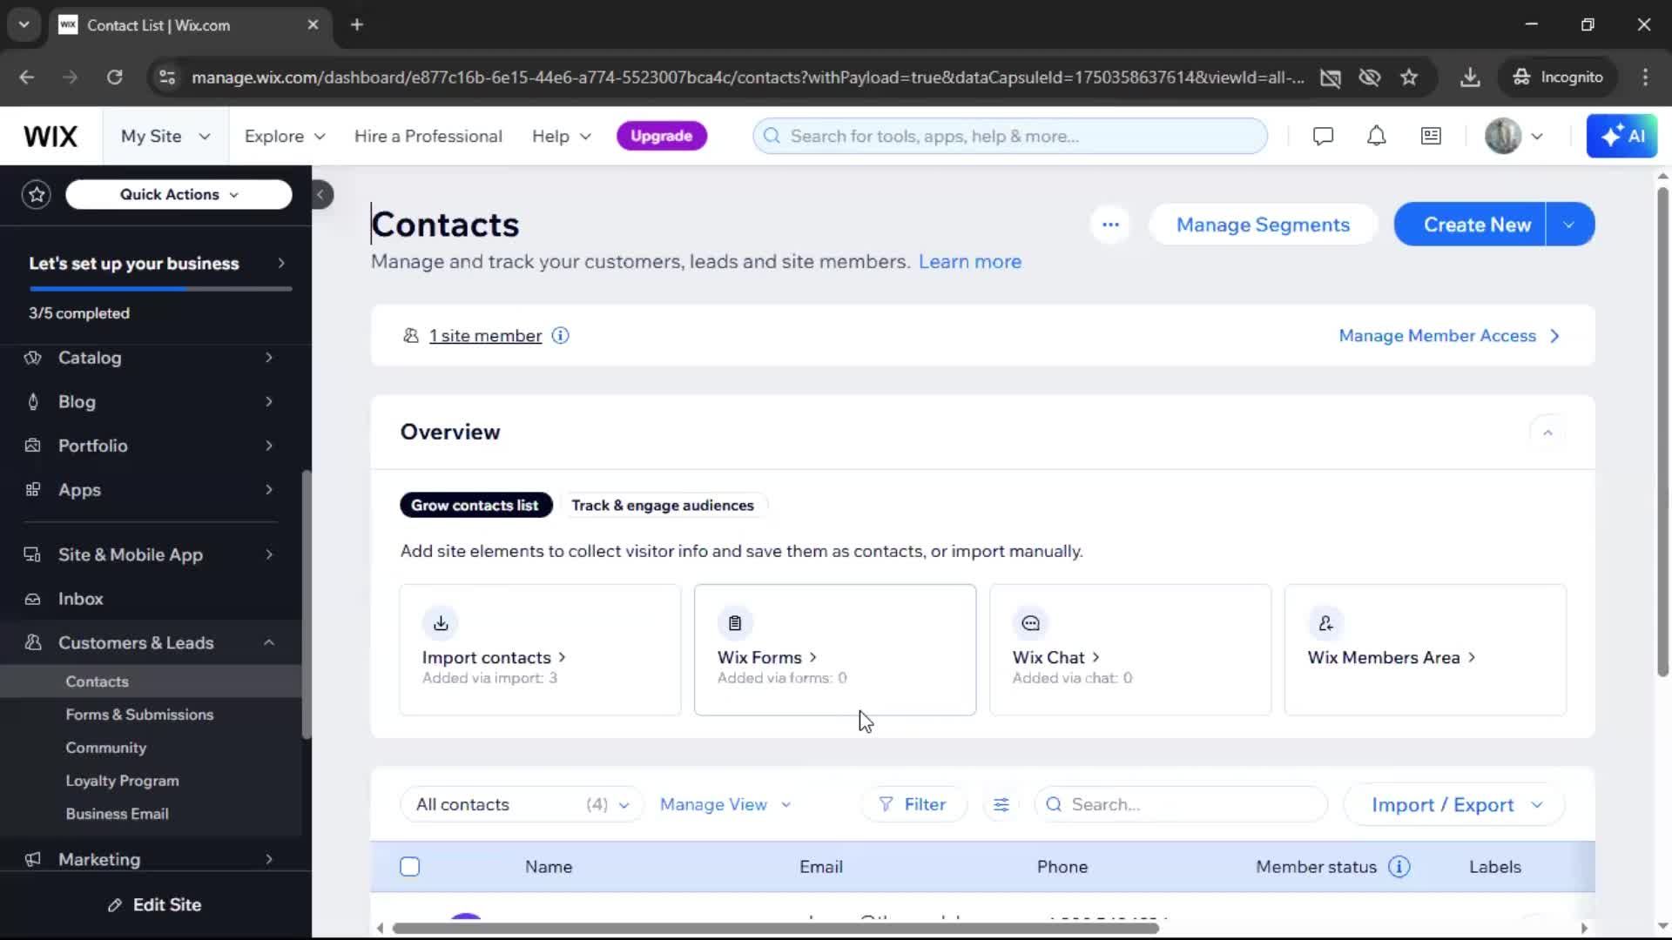Click the contacts Search field
This screenshot has width=1672, height=940.
(x=1181, y=805)
